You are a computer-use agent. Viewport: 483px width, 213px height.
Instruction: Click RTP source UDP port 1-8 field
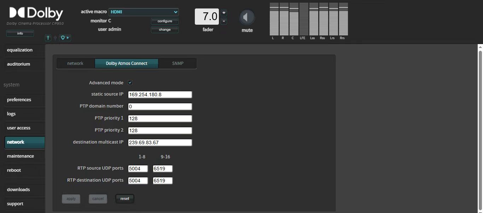point(138,169)
